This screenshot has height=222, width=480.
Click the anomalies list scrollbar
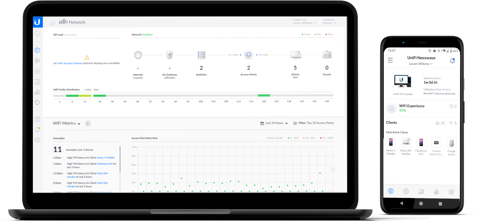[x=120, y=159]
